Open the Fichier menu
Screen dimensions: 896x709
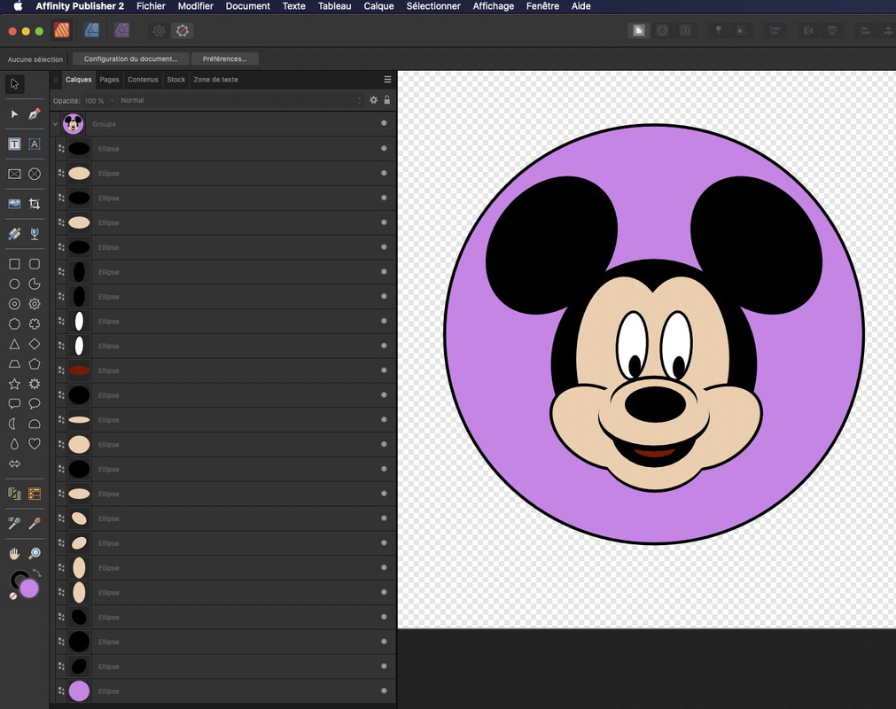[x=151, y=6]
